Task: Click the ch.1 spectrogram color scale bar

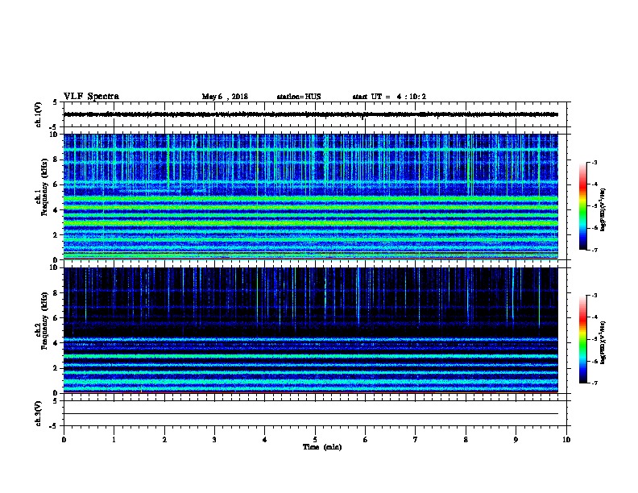Action: tap(582, 206)
